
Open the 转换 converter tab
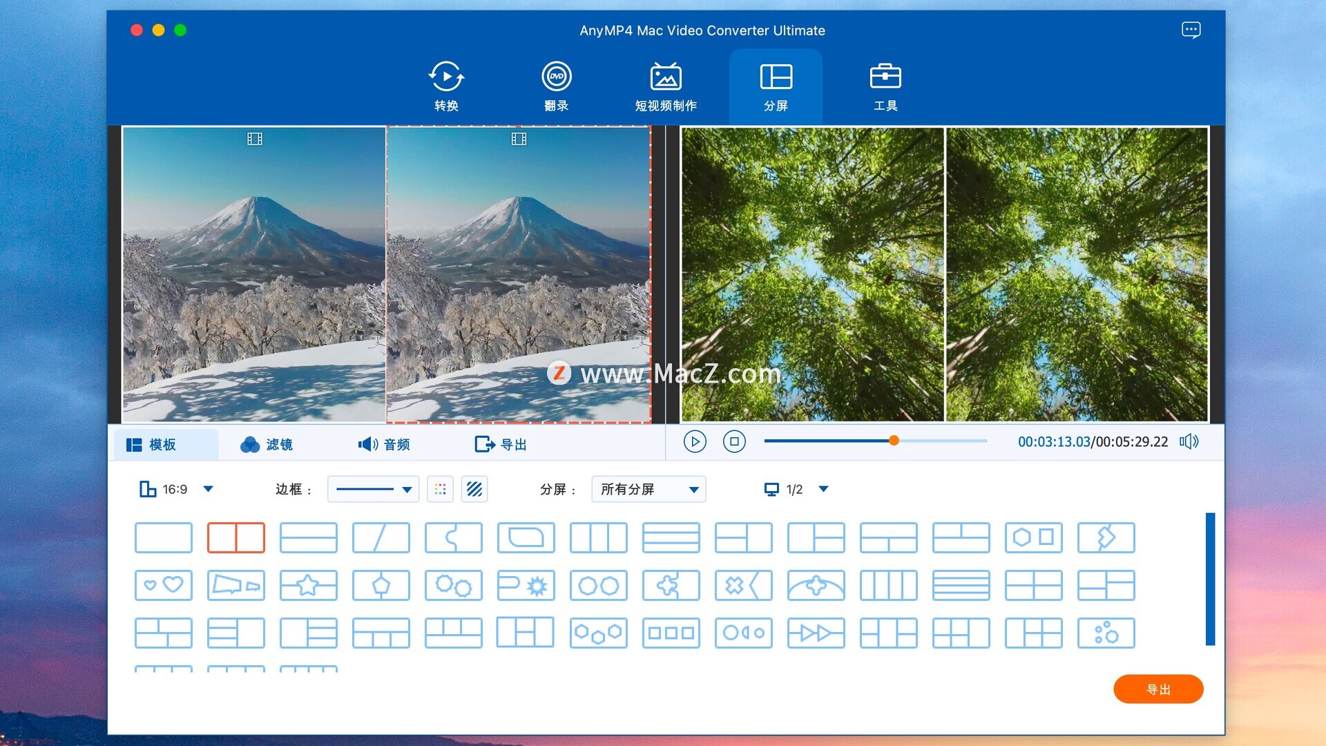pos(446,86)
